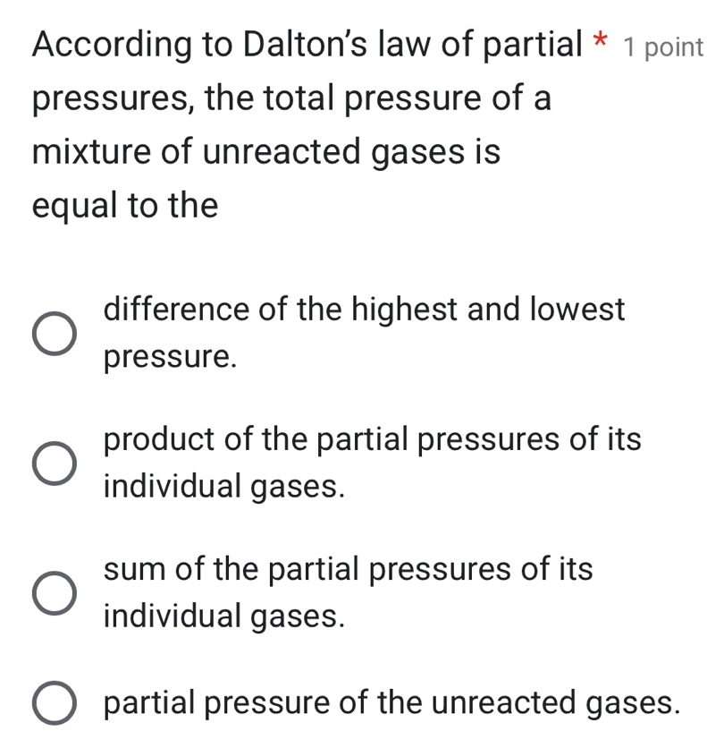The width and height of the screenshot is (707, 748).
Task: Click the '1 point' label
Action: point(661,47)
